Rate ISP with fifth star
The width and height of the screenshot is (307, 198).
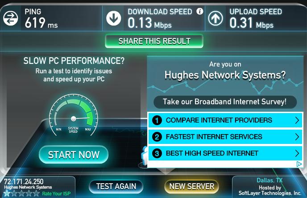(x=36, y=194)
